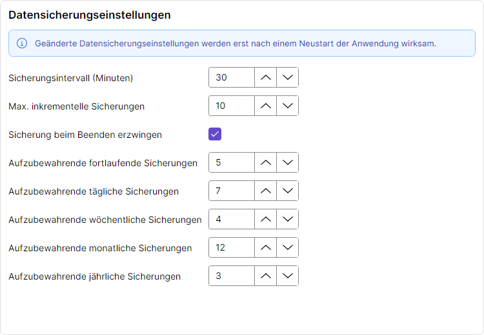Decrease tägliche Sicherungen with down chevron
This screenshot has height=335, width=484.
point(287,191)
